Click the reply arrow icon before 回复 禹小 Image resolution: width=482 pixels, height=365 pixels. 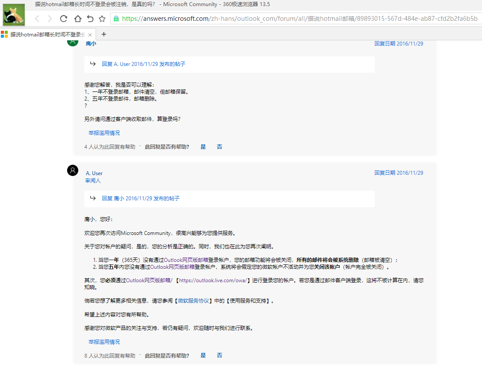point(93,198)
